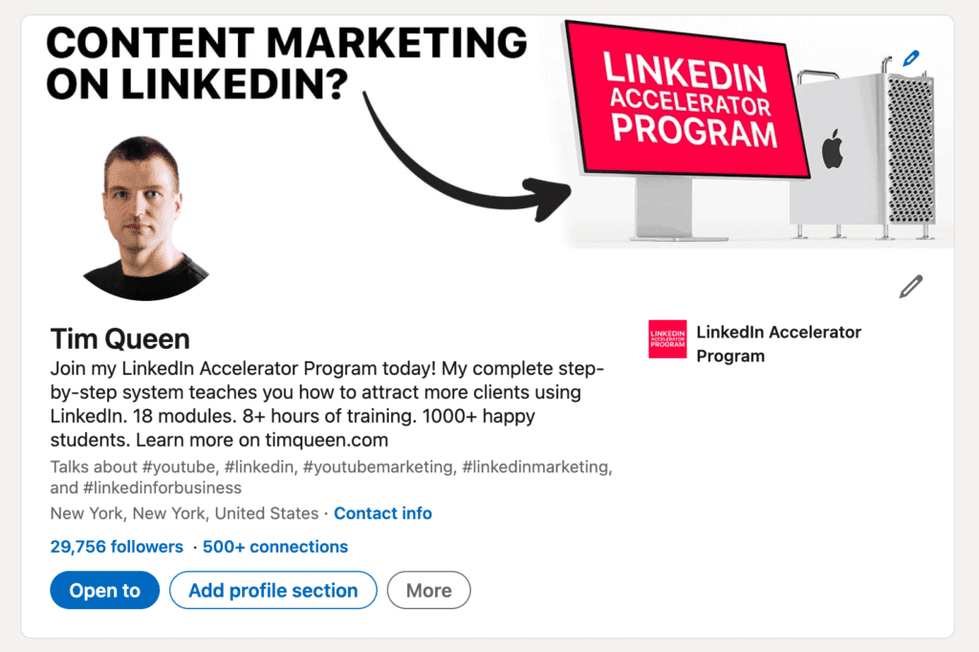Image resolution: width=979 pixels, height=652 pixels.
Task: Click the New York, United States location text
Action: point(184,513)
